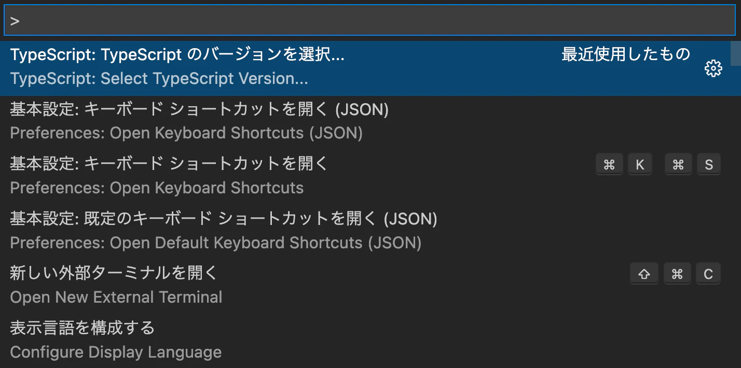Click the 新しい外部ターミナルを開く title text
741x368 pixels.
pos(114,273)
